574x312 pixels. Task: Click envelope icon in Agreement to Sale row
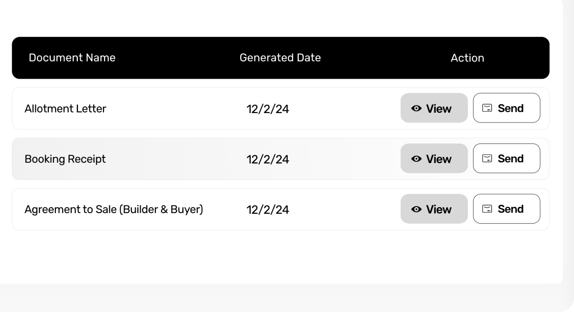pyautogui.click(x=487, y=209)
